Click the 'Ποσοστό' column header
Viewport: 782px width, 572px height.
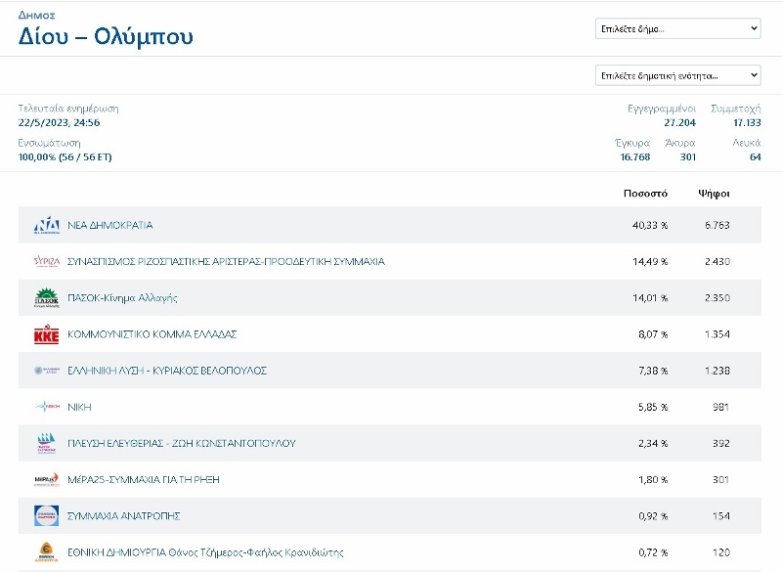(x=645, y=194)
